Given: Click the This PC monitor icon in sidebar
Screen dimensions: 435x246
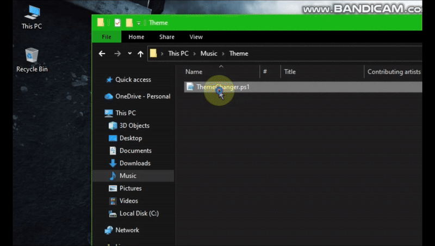Looking at the screenshot, I should pyautogui.click(x=108, y=113).
